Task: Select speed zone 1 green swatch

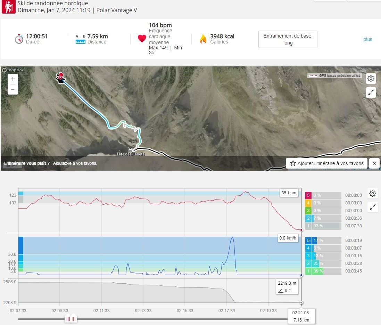Action: pyautogui.click(x=308, y=271)
